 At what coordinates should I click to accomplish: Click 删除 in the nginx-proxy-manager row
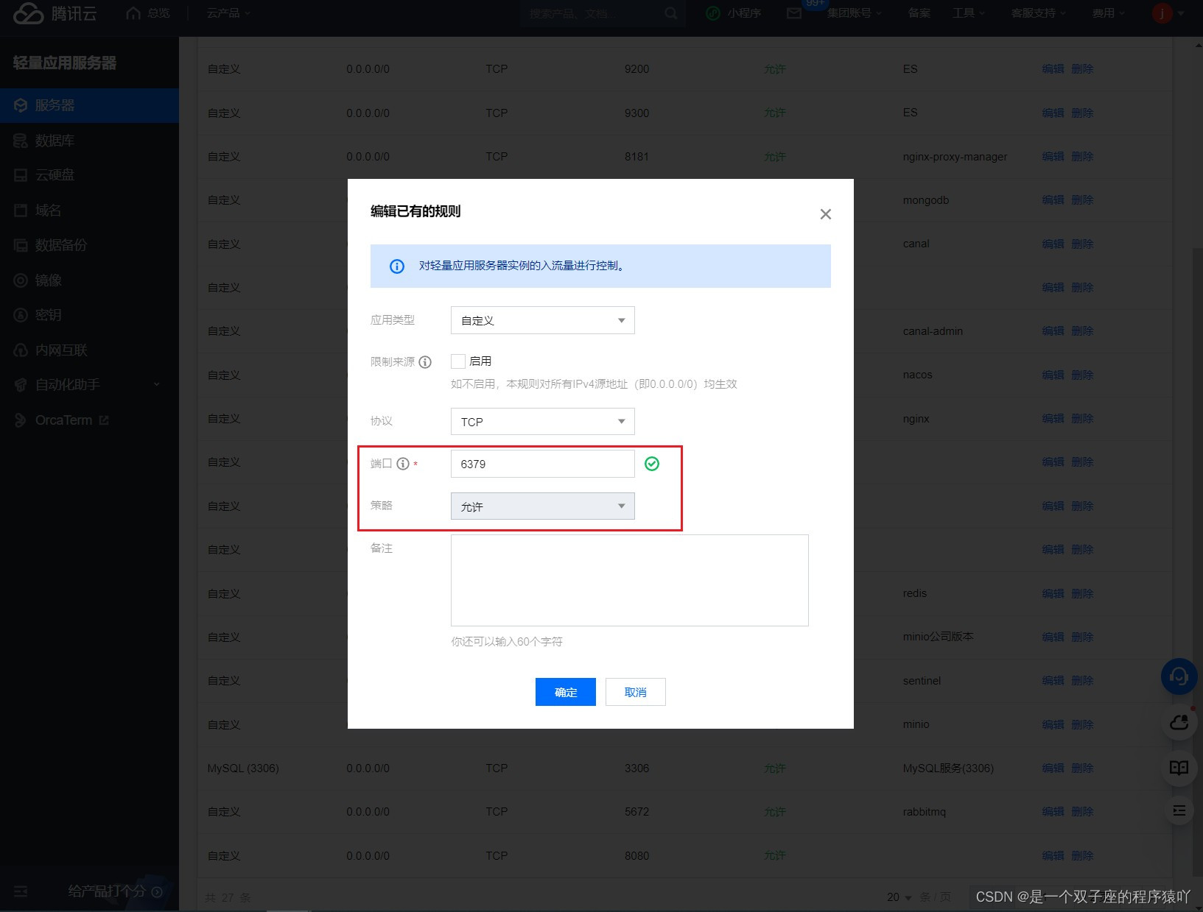pyautogui.click(x=1082, y=157)
